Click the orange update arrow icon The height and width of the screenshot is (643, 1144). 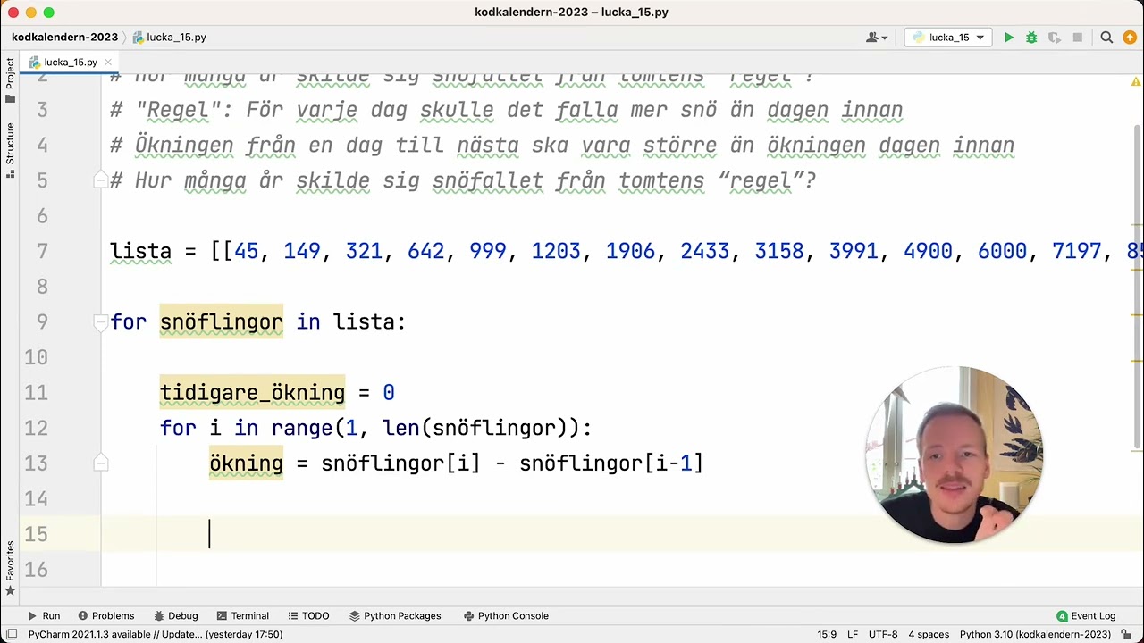pyautogui.click(x=1130, y=38)
